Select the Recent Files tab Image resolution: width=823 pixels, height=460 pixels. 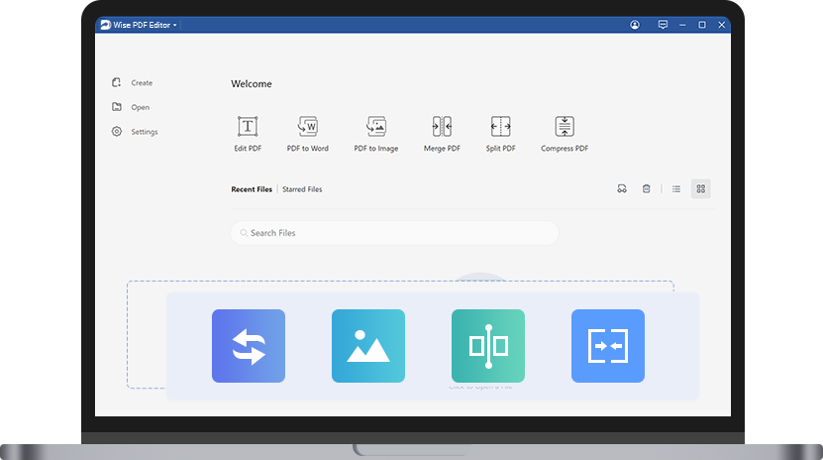(252, 189)
